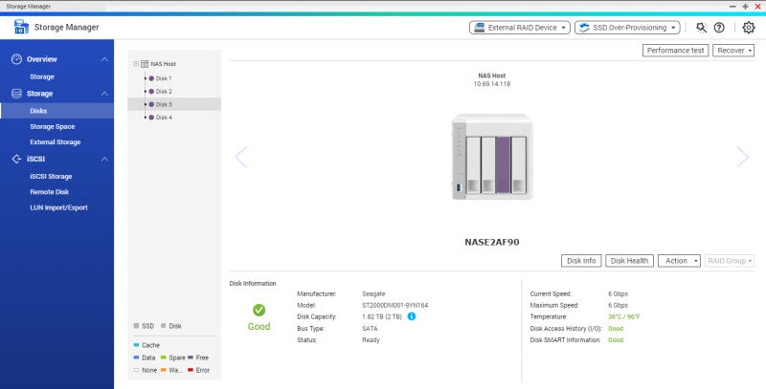The height and width of the screenshot is (389, 766).
Task: Click the temperature value 36°C / 96°F
Action: 624,317
